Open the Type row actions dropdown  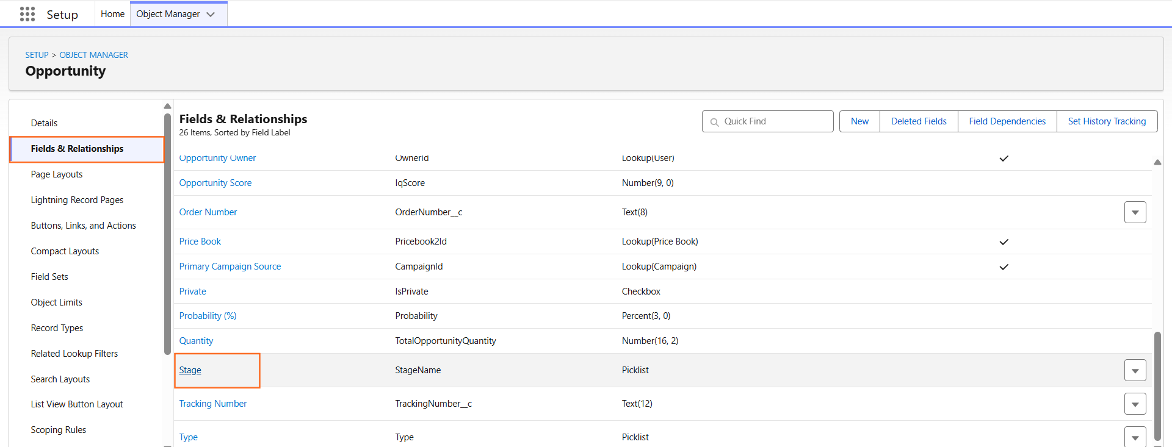1135,437
